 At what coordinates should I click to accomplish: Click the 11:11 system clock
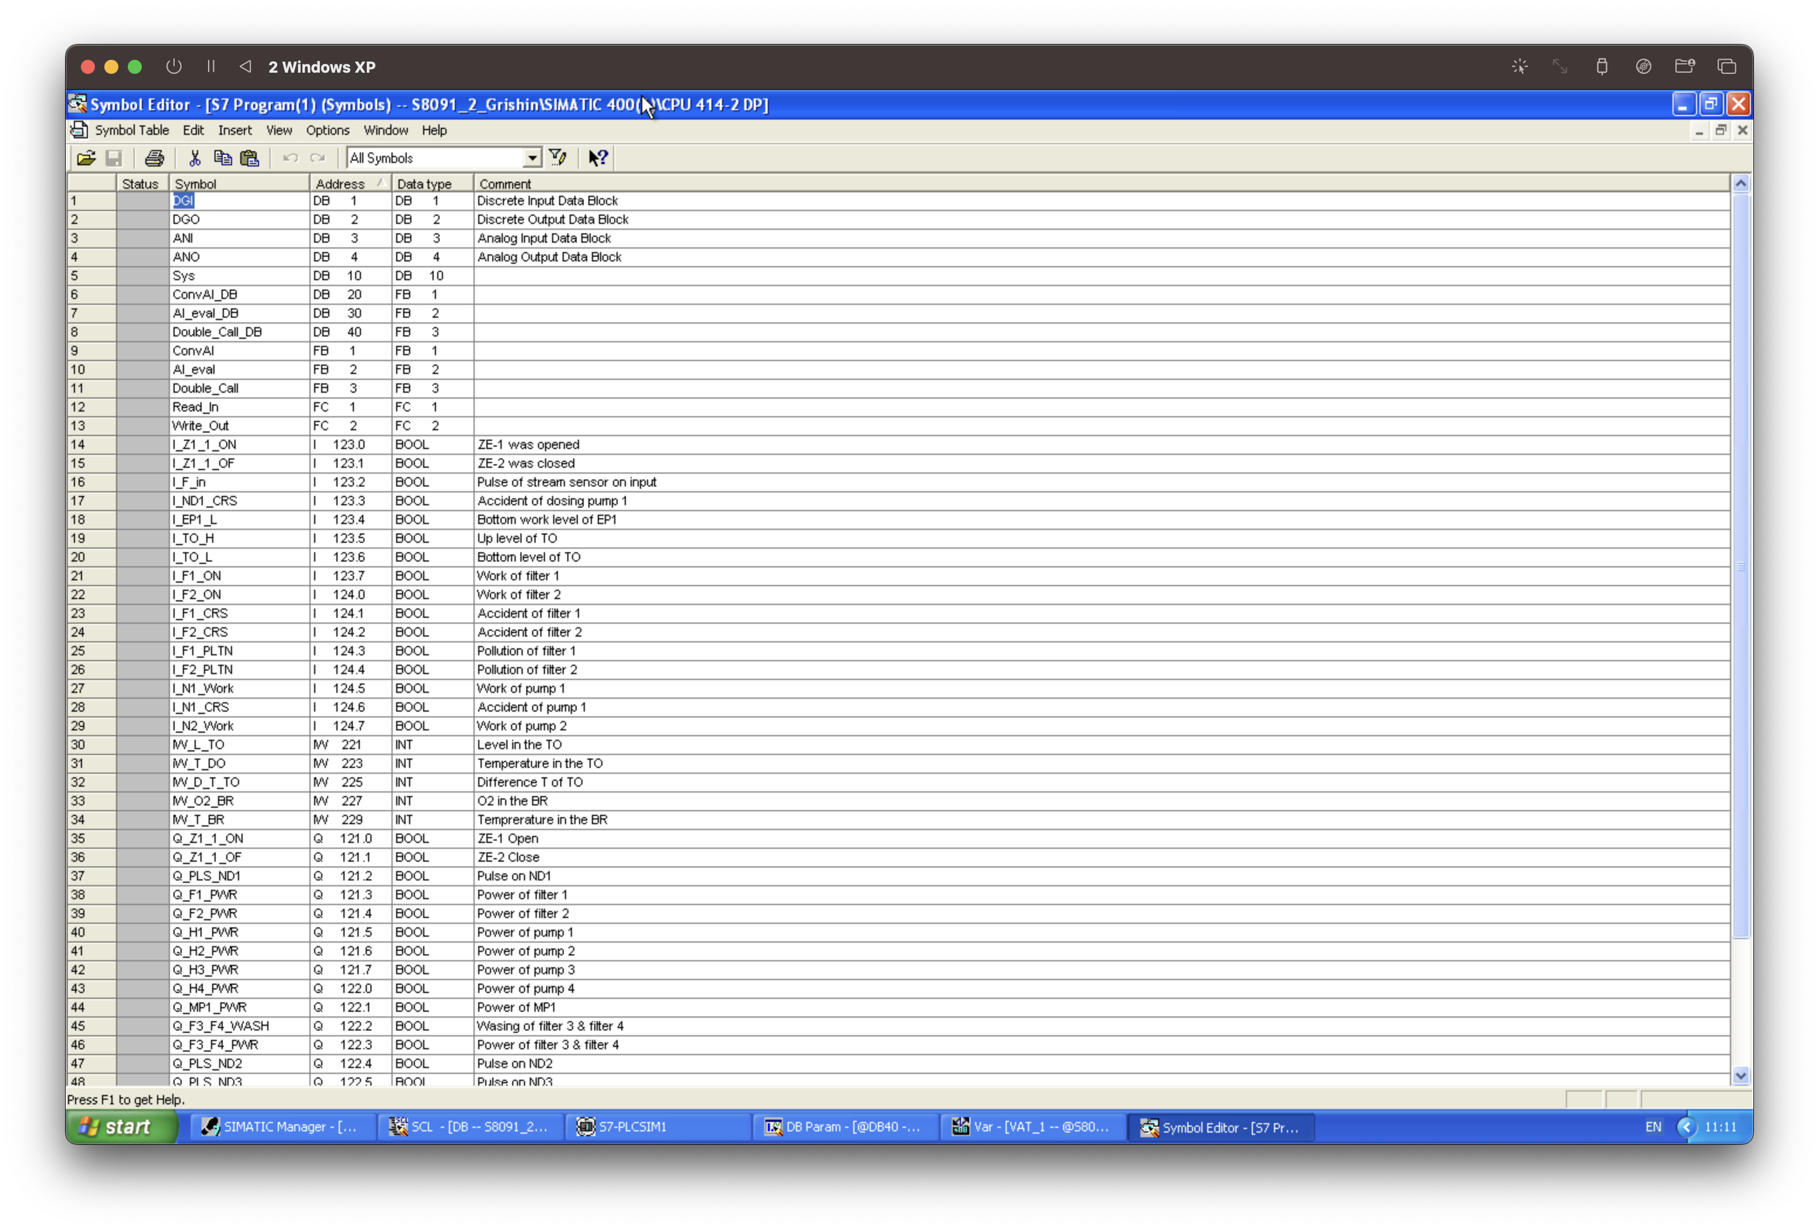tap(1719, 1127)
